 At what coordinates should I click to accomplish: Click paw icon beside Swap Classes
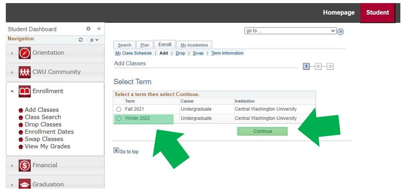point(21,140)
